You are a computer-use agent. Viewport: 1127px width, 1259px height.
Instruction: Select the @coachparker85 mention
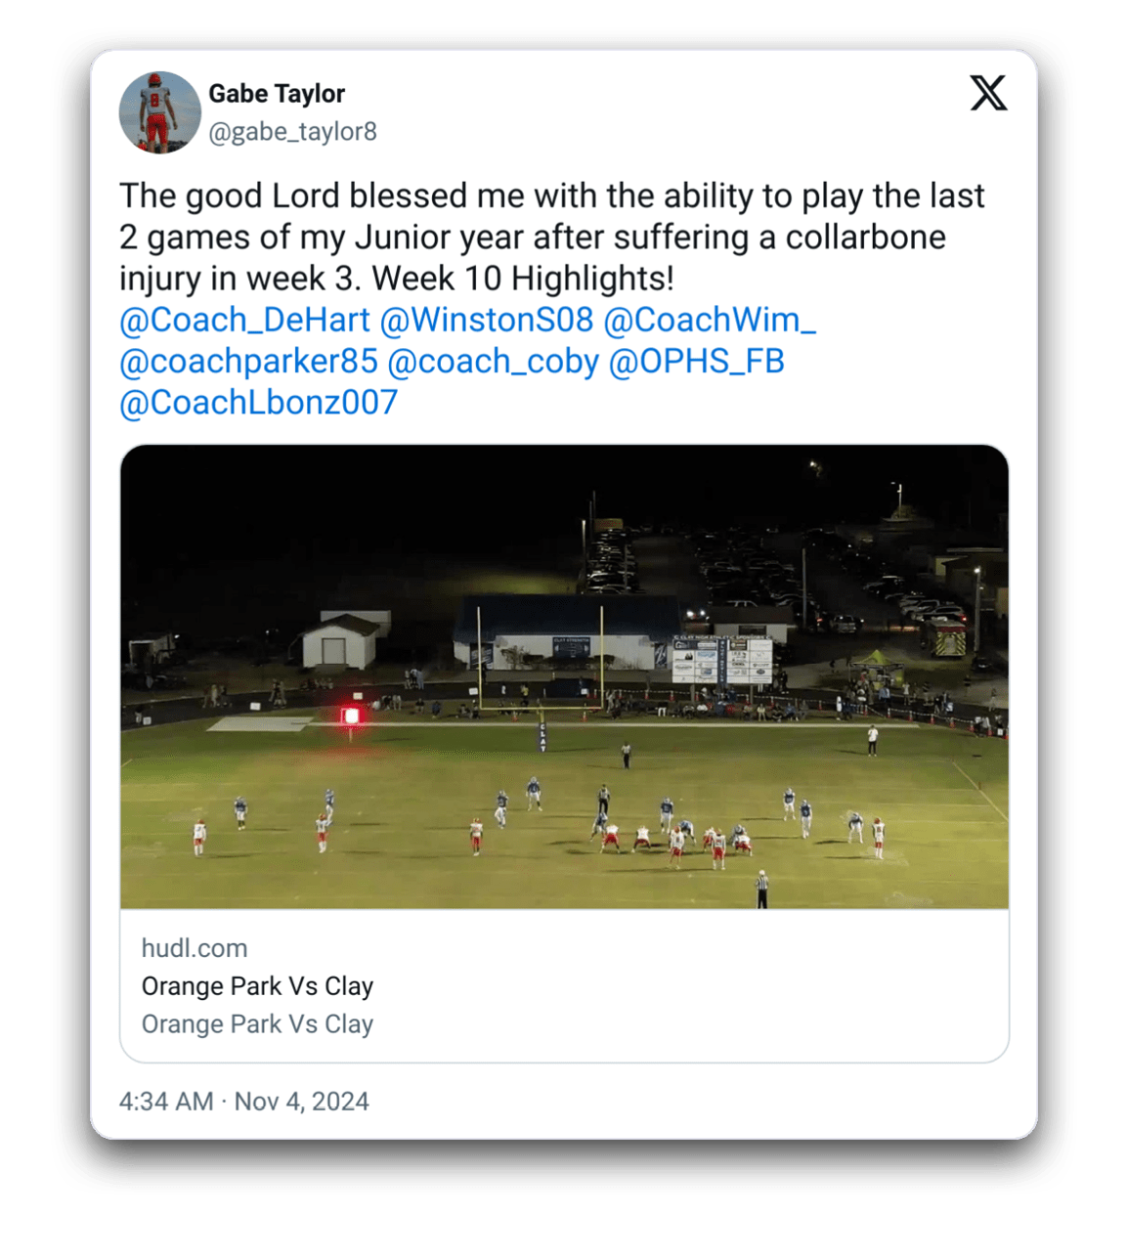tap(248, 362)
